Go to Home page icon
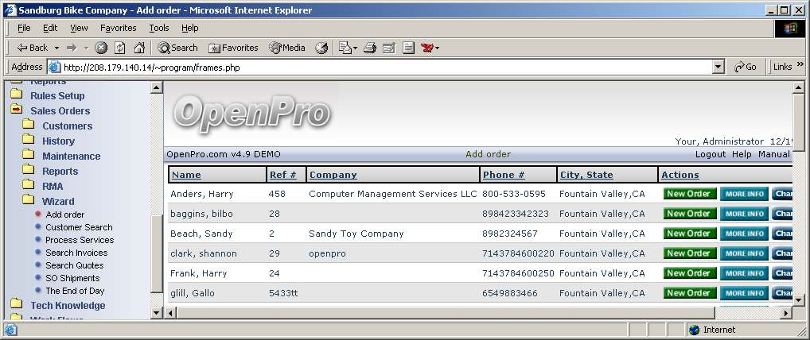This screenshot has width=810, height=340. pos(139,48)
